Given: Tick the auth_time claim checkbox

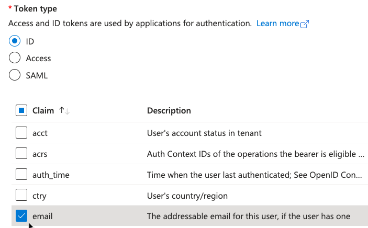Looking at the screenshot, I should (21, 174).
